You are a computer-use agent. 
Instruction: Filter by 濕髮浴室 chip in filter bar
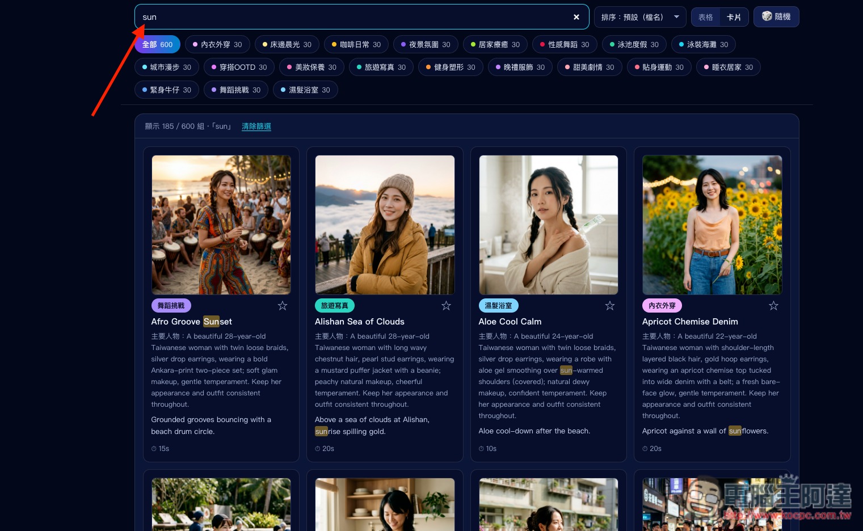click(x=305, y=90)
